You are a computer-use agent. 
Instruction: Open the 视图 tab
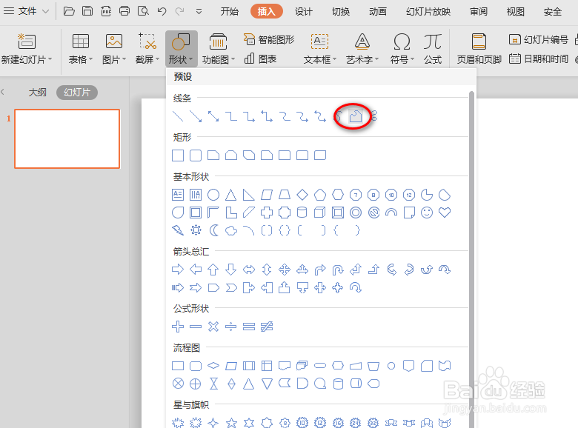(x=515, y=11)
